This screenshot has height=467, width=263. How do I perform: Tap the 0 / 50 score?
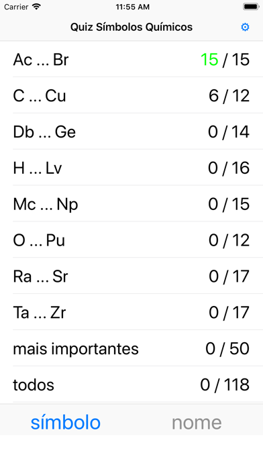(x=227, y=348)
